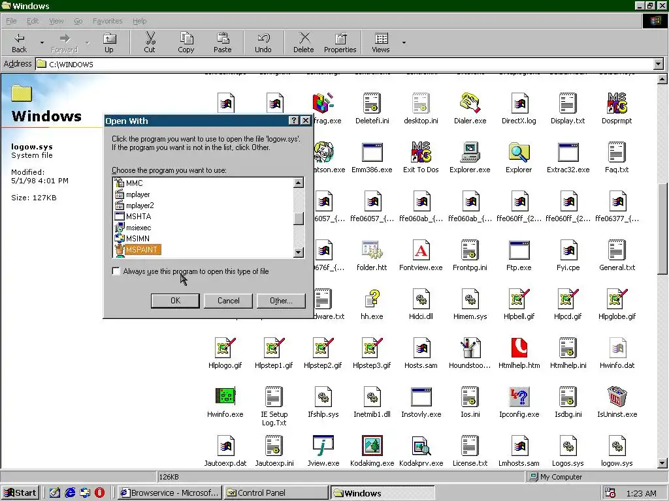Click folder view scroll up arrow
Viewport: 669px width, 501px height.
coord(662,79)
